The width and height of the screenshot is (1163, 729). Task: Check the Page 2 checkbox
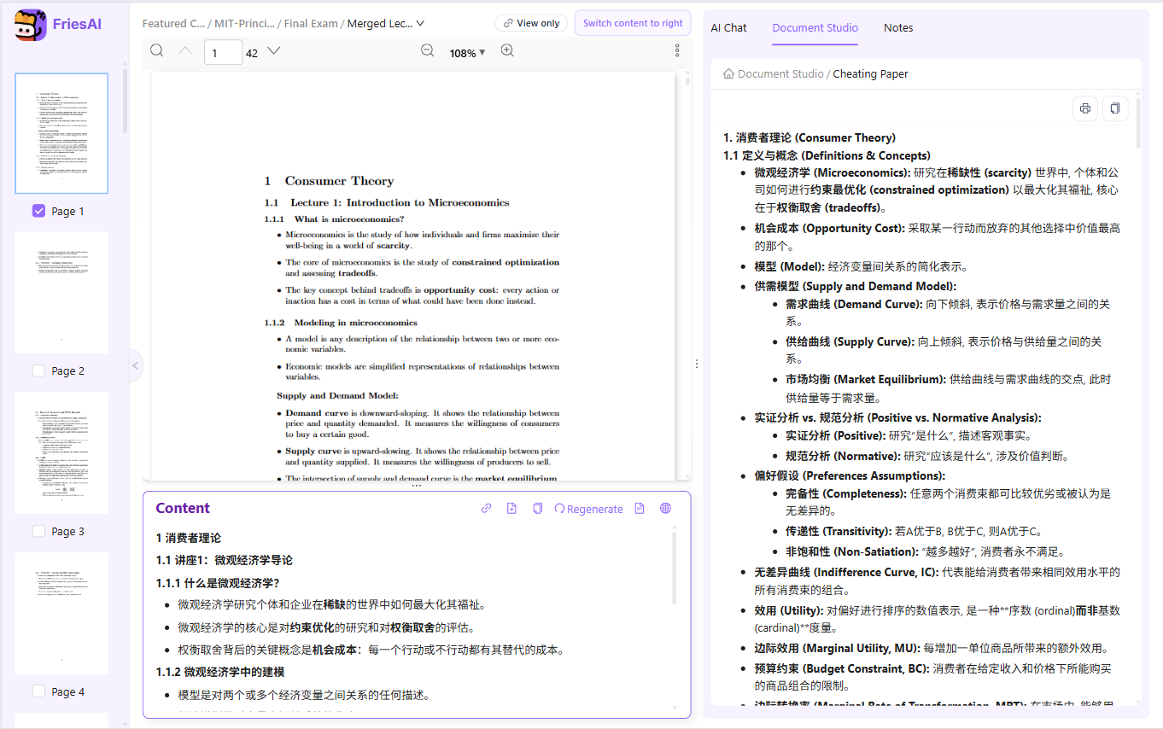[38, 370]
